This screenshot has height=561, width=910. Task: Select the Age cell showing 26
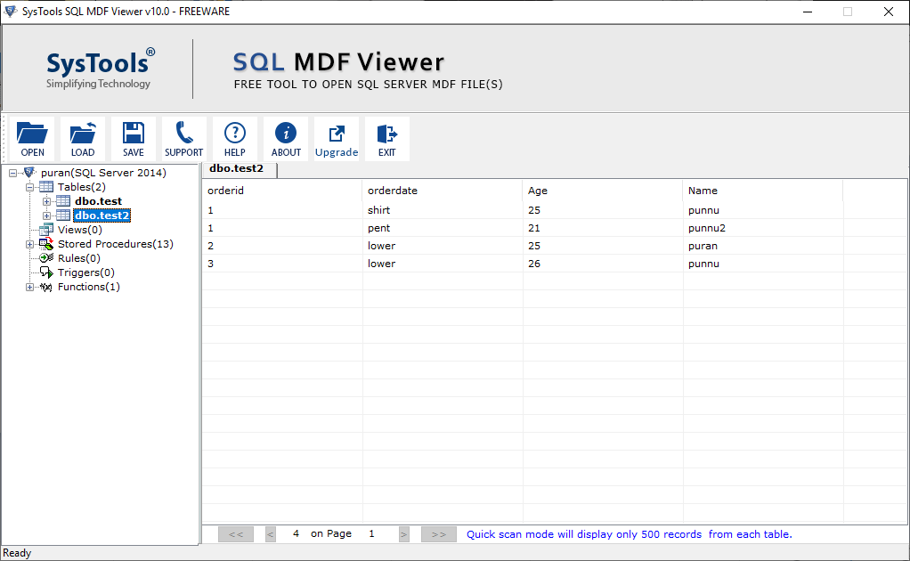(x=603, y=264)
